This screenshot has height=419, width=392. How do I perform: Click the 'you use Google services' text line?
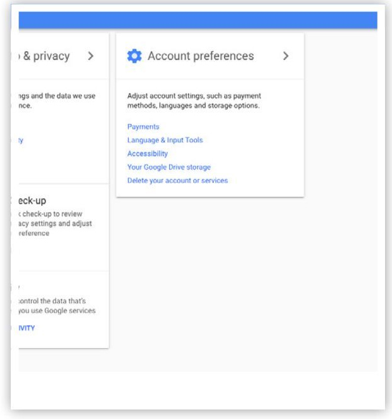[x=57, y=311]
